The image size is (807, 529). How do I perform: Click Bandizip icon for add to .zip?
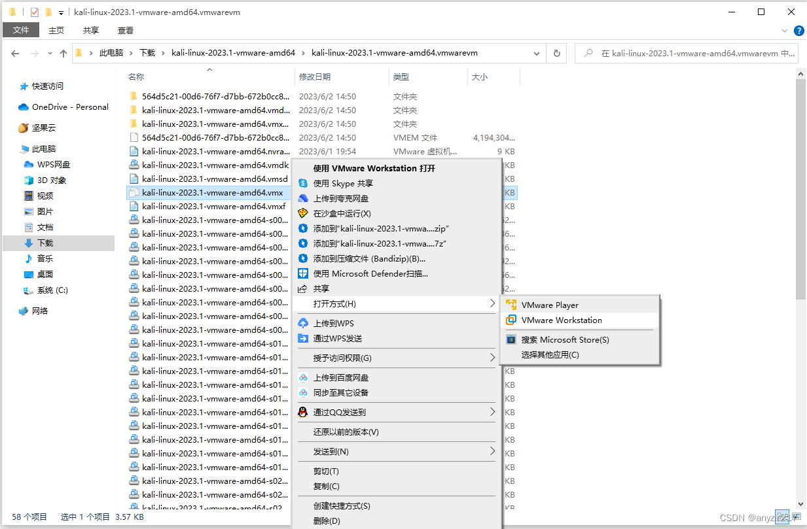pyautogui.click(x=303, y=229)
